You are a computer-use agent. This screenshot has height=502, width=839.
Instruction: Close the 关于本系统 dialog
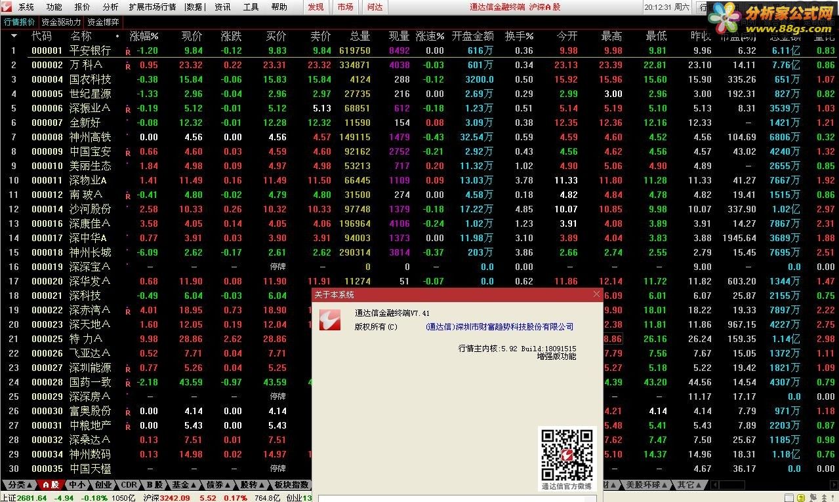coord(596,294)
